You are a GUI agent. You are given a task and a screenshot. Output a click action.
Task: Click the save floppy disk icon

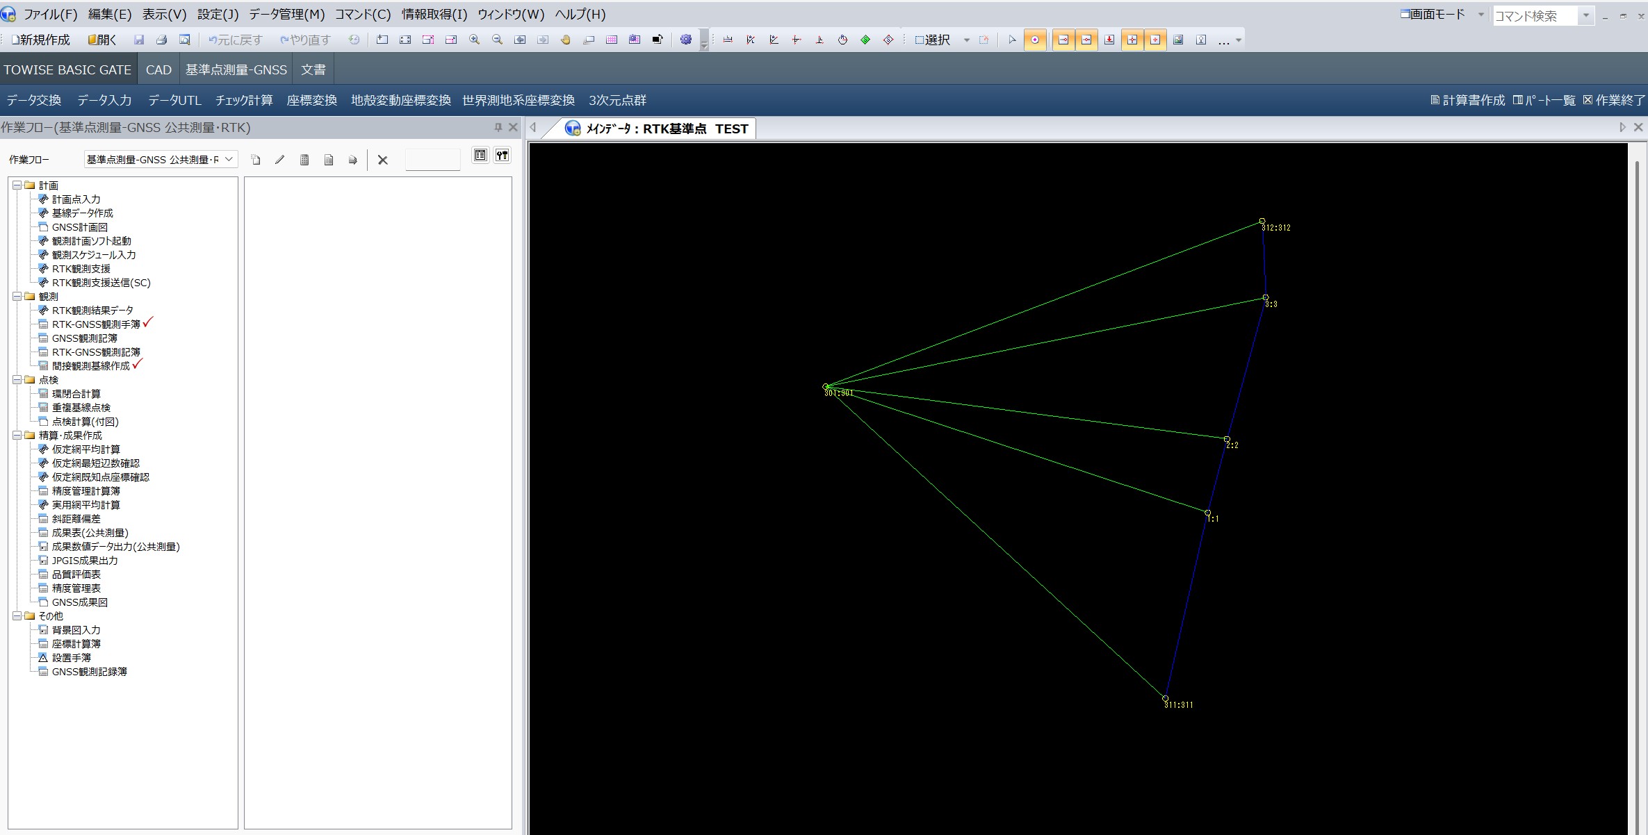click(139, 40)
